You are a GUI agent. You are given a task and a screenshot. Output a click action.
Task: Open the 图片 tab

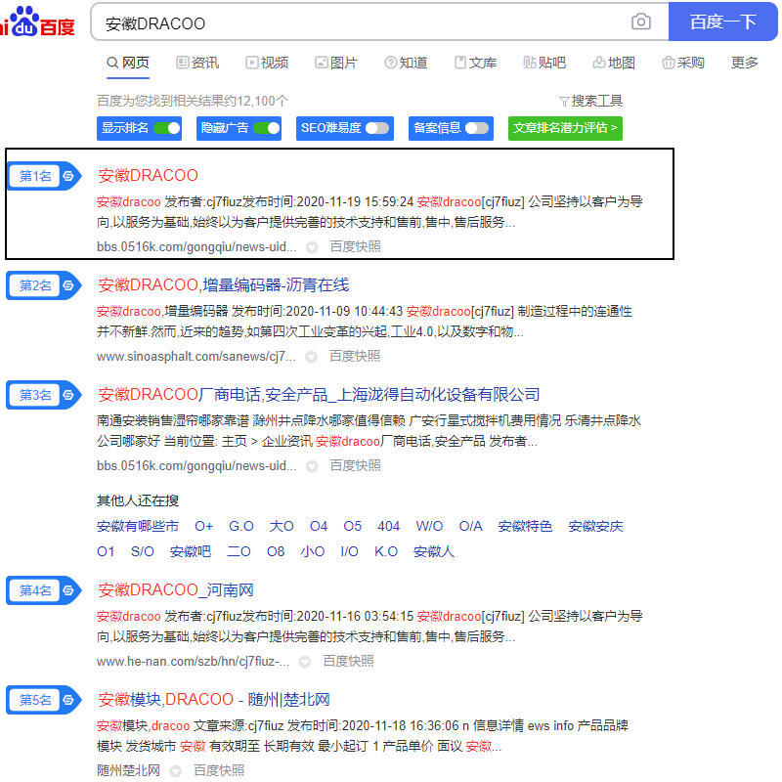(336, 63)
